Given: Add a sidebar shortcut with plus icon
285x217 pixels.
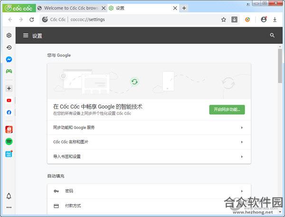Looking at the screenshot, I should [9, 89].
